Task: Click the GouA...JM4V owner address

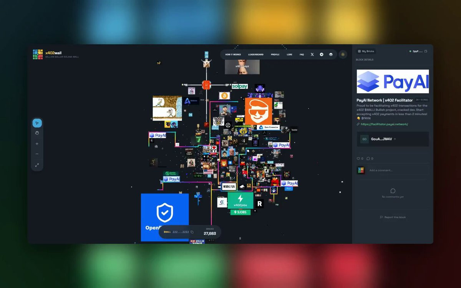Action: click(381, 139)
